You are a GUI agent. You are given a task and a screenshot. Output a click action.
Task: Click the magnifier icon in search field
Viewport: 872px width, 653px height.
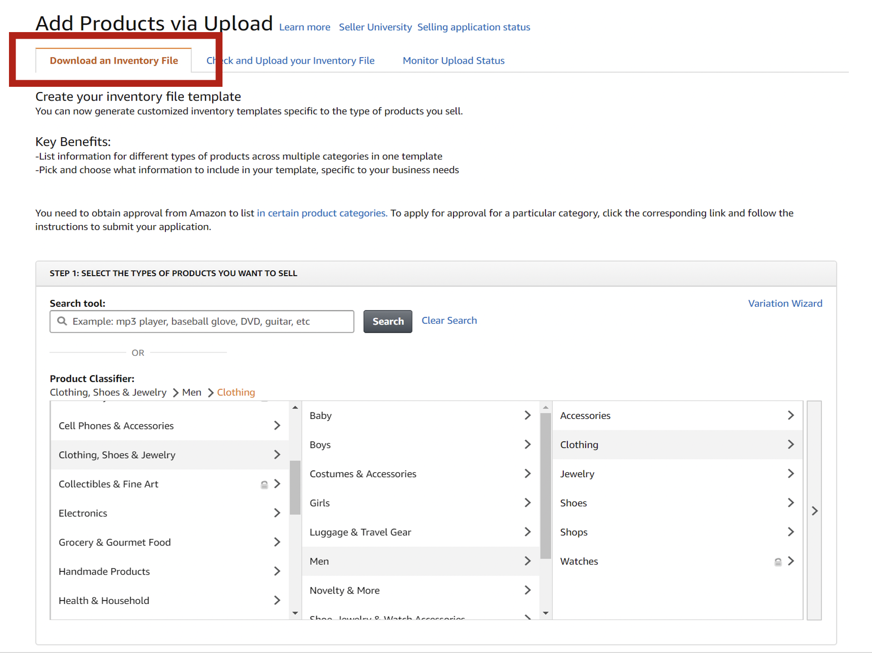tap(62, 321)
